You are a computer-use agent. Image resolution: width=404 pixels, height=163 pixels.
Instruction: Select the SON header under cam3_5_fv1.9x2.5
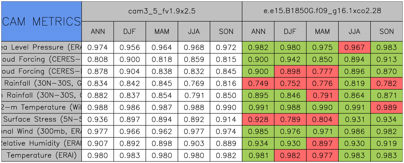point(226,31)
